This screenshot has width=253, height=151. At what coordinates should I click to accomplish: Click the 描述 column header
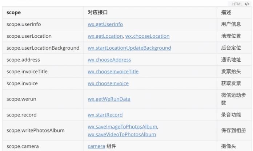coord(226,12)
